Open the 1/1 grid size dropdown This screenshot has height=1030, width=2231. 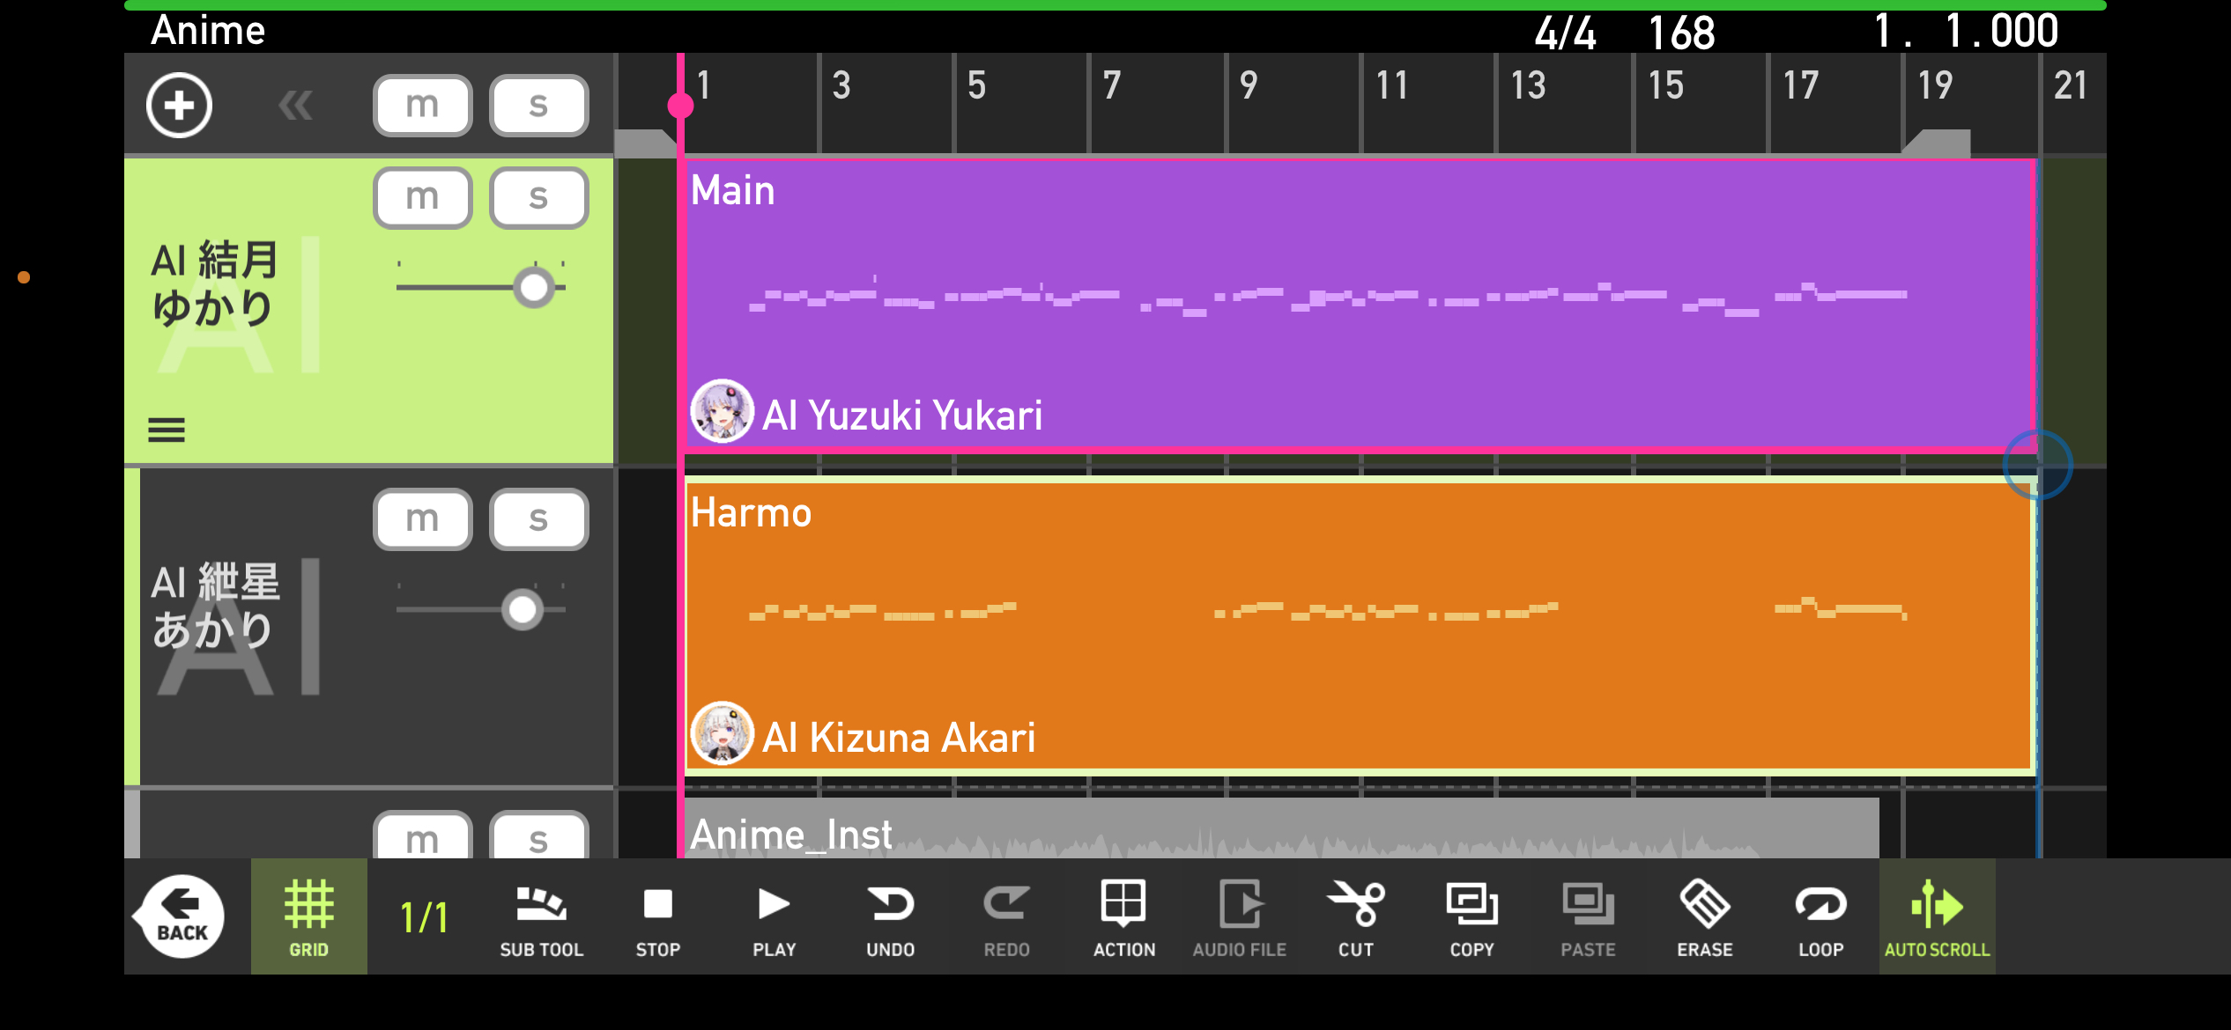pos(425,918)
